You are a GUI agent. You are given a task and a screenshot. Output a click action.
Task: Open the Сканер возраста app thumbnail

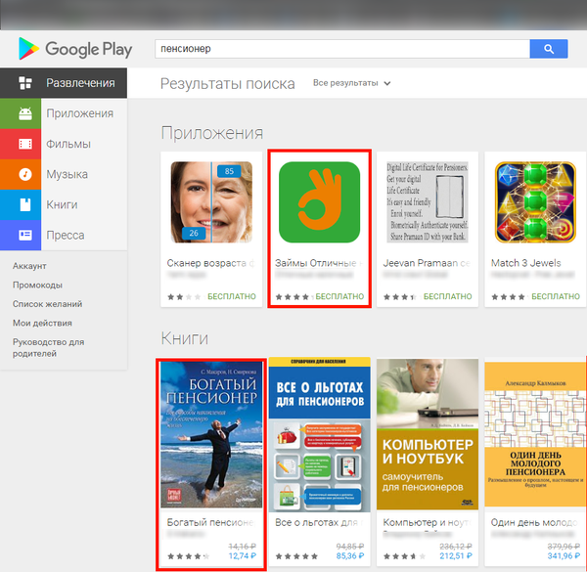212,202
